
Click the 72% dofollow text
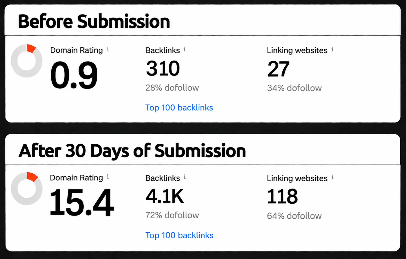(172, 215)
